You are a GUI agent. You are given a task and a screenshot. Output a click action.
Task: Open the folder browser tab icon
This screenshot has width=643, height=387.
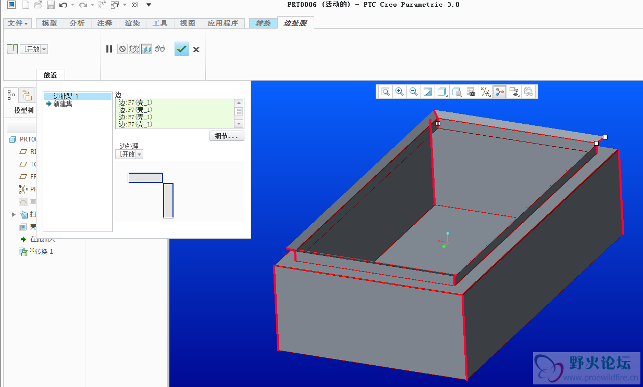pyautogui.click(x=27, y=95)
